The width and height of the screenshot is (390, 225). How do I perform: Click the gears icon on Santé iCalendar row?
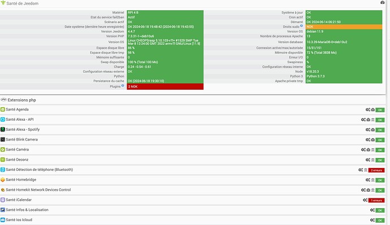point(365,200)
